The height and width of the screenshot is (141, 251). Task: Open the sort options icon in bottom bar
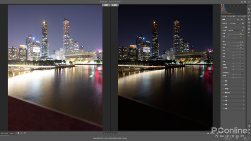[x=22, y=133]
